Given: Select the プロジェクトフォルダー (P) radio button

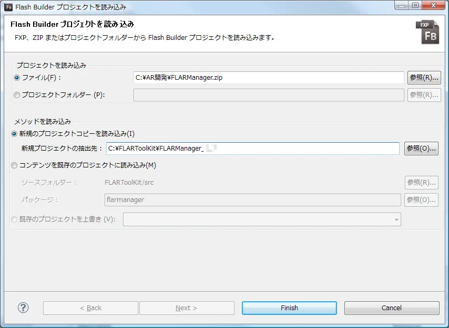Looking at the screenshot, I should (17, 95).
